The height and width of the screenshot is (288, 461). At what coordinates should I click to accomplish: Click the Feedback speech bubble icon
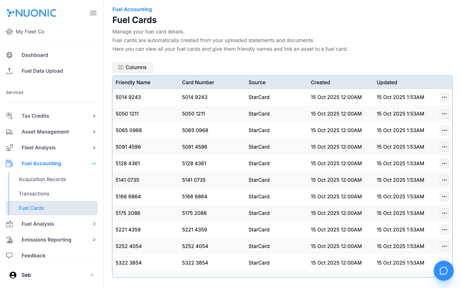[x=9, y=256]
